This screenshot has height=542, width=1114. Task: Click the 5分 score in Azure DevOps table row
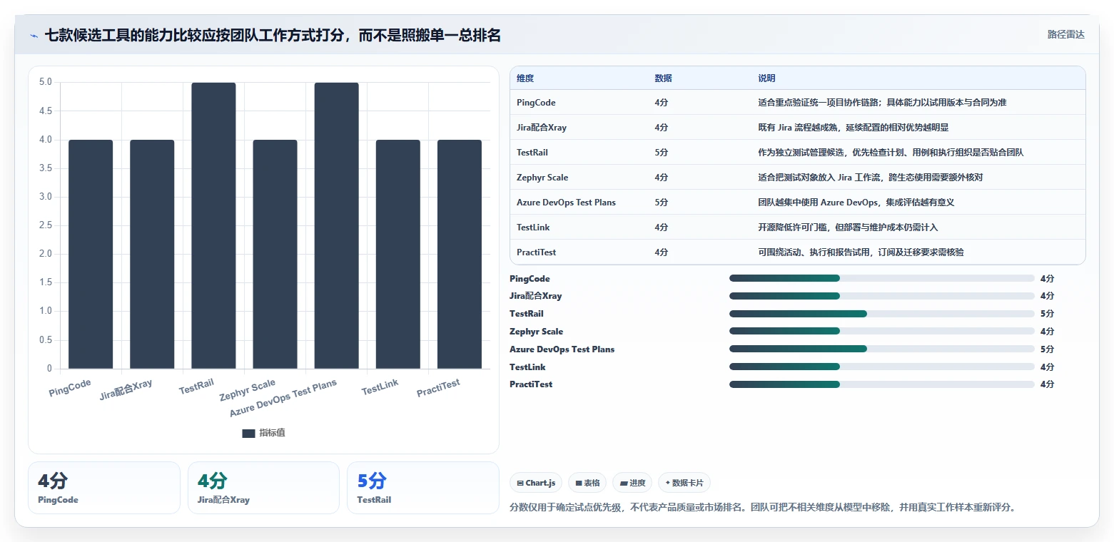[662, 203]
